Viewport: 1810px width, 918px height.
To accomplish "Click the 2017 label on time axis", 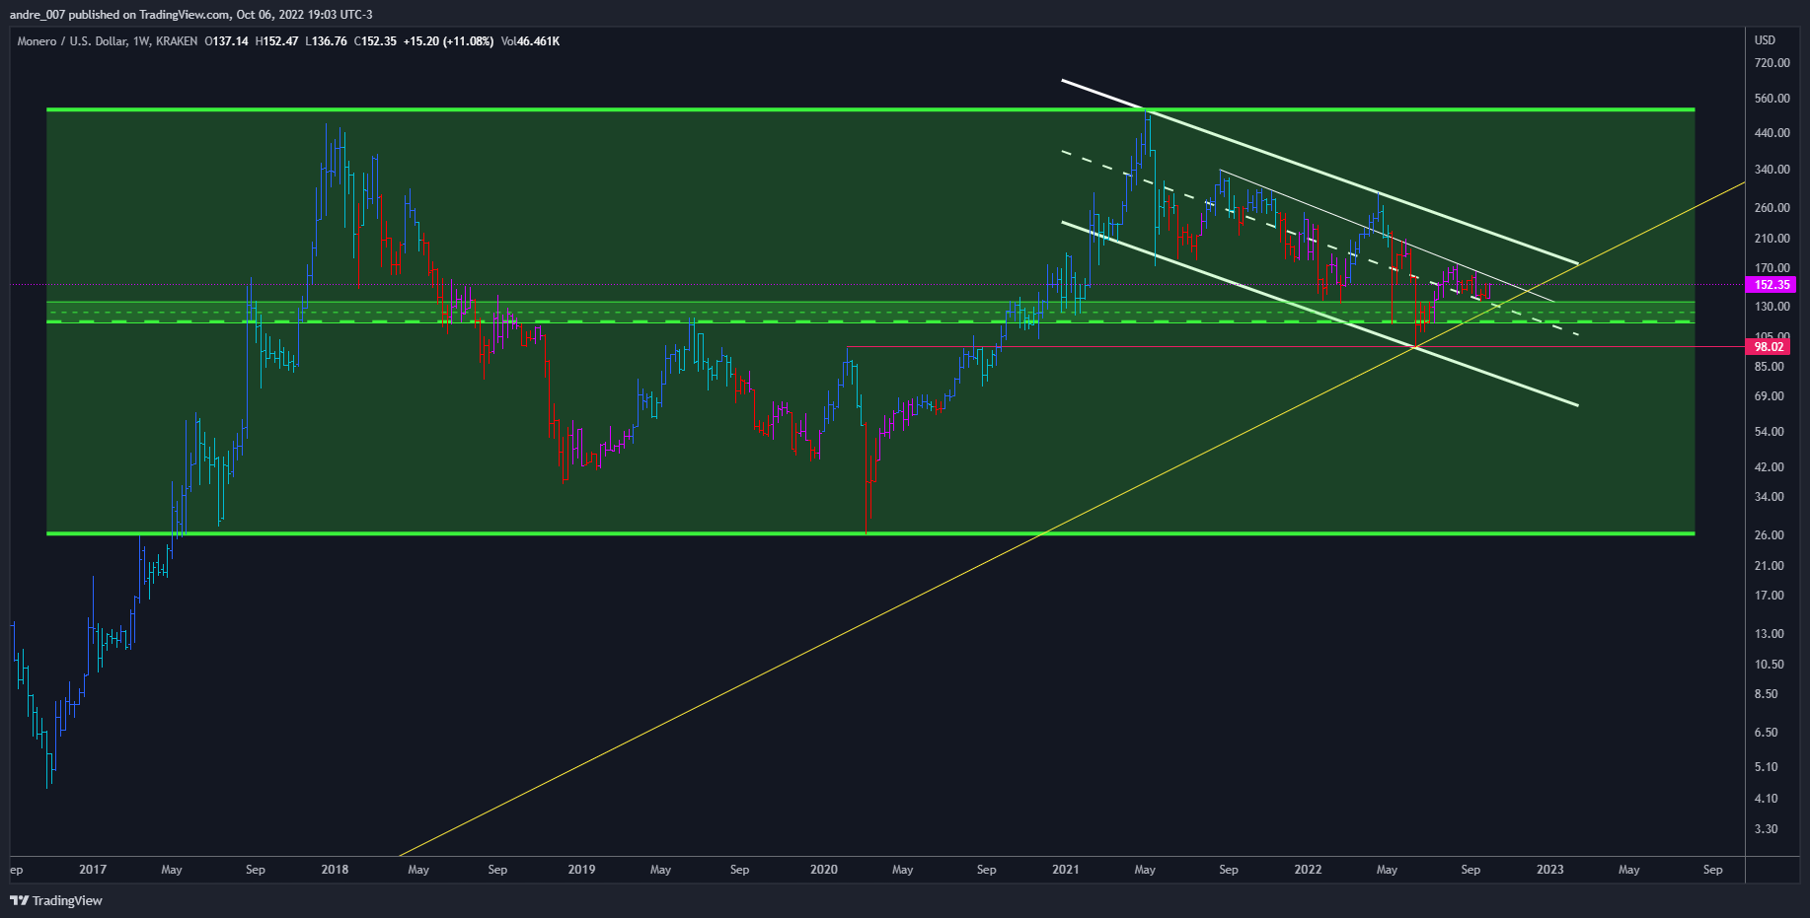I will 93,870.
